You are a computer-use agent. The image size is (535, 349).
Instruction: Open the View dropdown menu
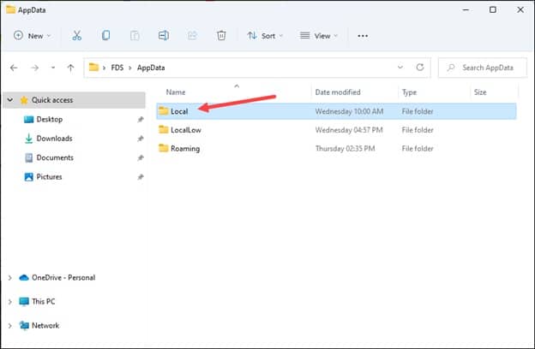(319, 36)
